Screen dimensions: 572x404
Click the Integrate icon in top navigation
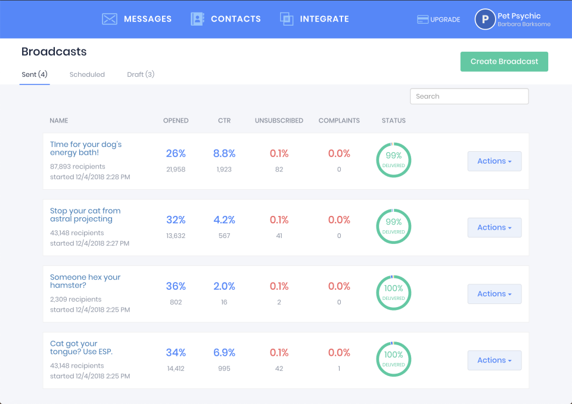coord(287,18)
